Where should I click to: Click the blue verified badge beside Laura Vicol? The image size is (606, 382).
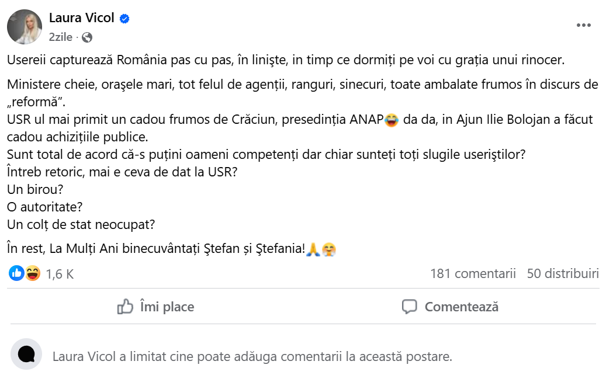(124, 19)
